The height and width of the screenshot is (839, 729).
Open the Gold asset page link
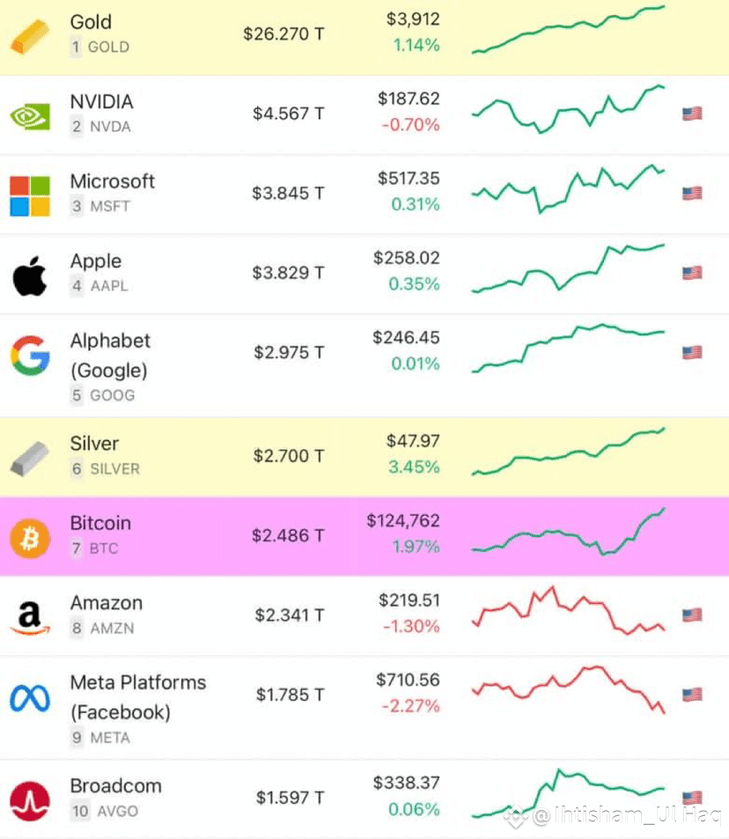pyautogui.click(x=92, y=23)
